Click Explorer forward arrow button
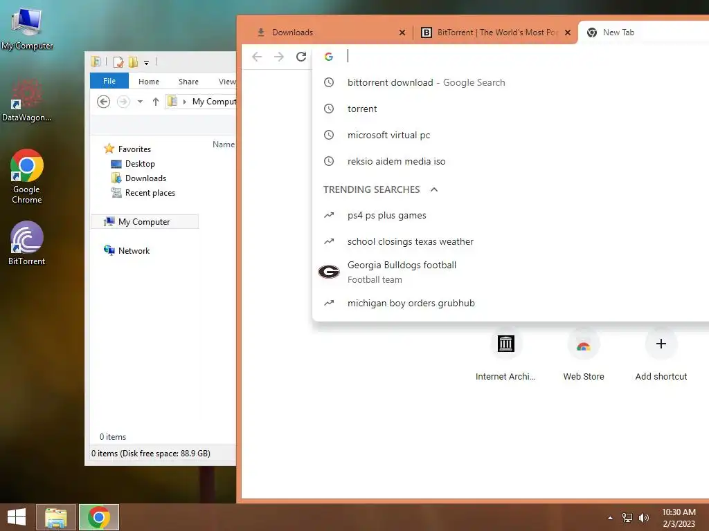 (x=123, y=102)
